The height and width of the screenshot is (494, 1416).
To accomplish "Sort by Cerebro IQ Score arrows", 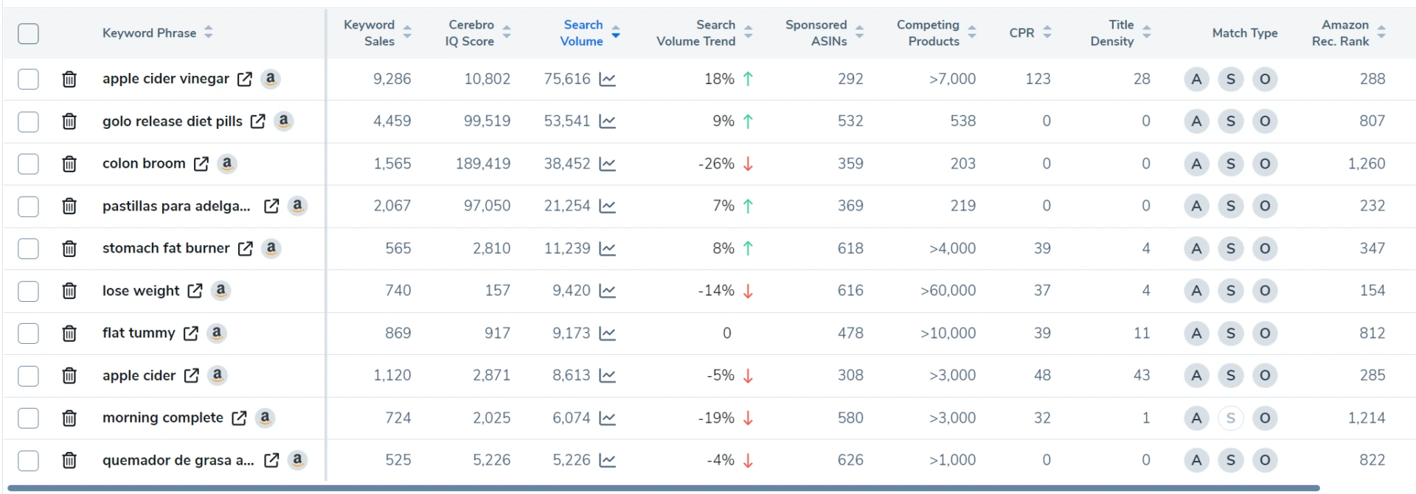I will (507, 32).
